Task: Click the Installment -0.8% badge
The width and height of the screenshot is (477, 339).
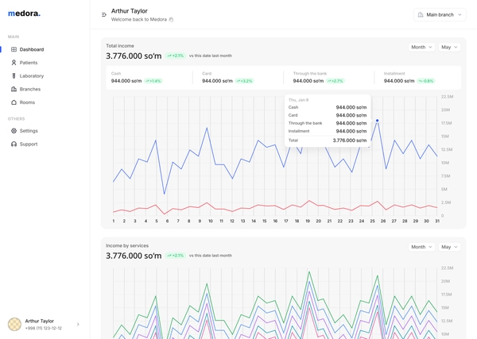Action: (x=426, y=81)
